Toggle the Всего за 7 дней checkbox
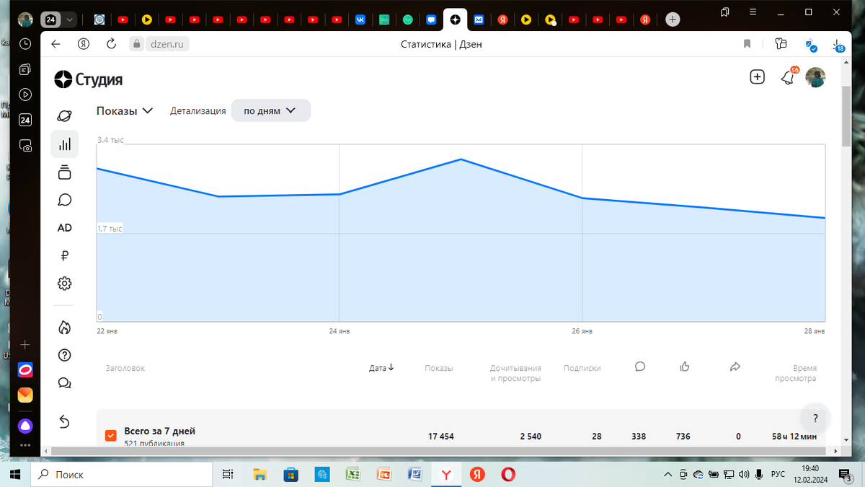The width and height of the screenshot is (865, 487). point(110,435)
